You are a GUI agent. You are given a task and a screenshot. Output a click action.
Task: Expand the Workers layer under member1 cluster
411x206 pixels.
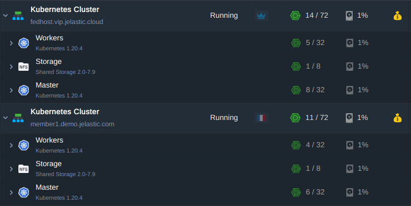tap(11, 145)
